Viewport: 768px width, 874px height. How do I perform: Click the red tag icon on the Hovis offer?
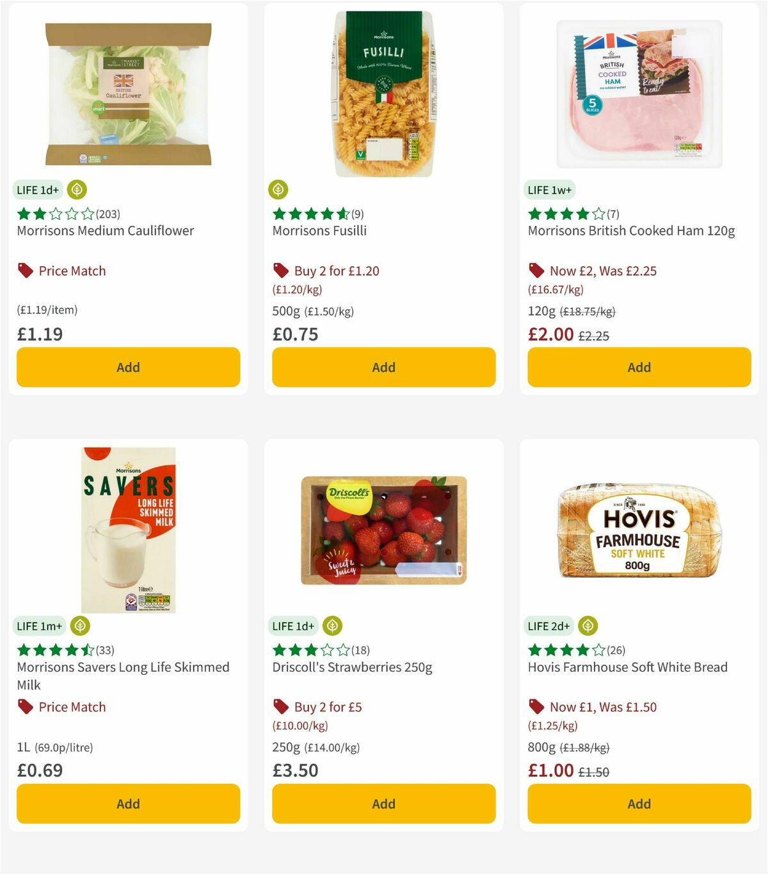[x=536, y=707]
